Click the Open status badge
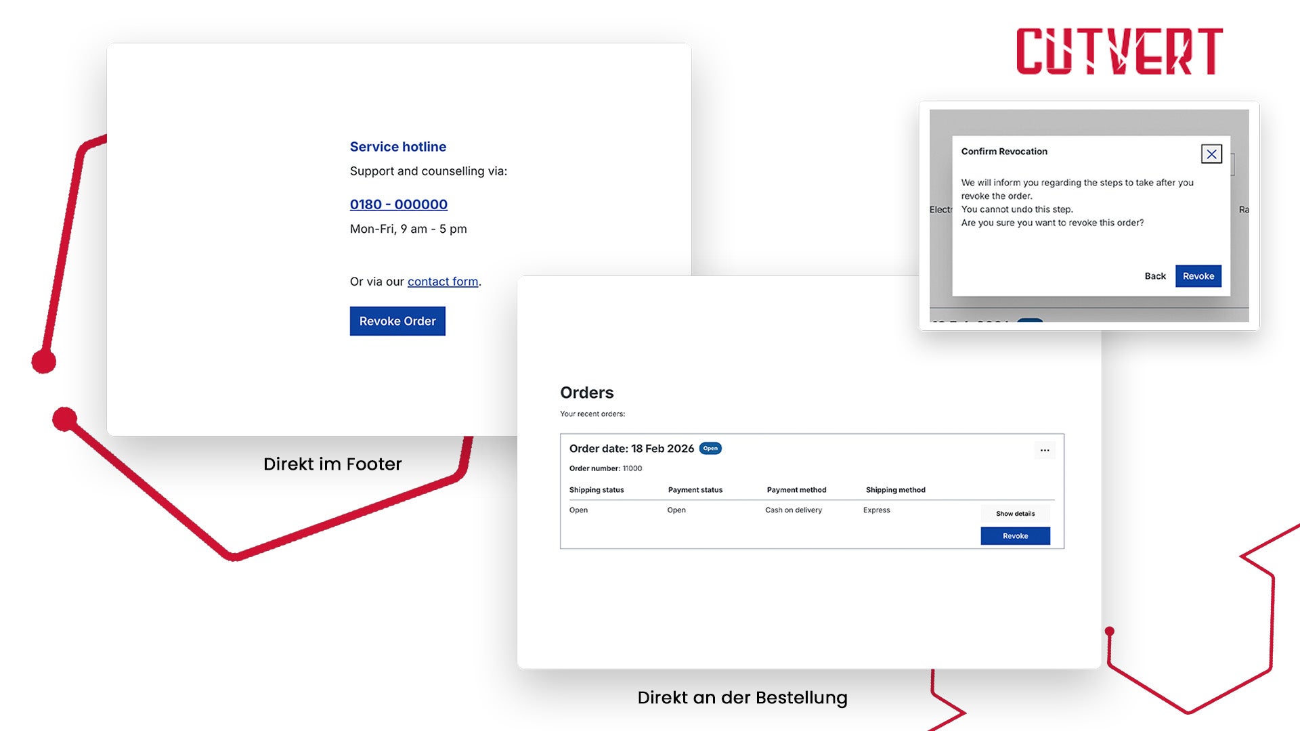This screenshot has width=1300, height=731. point(710,448)
